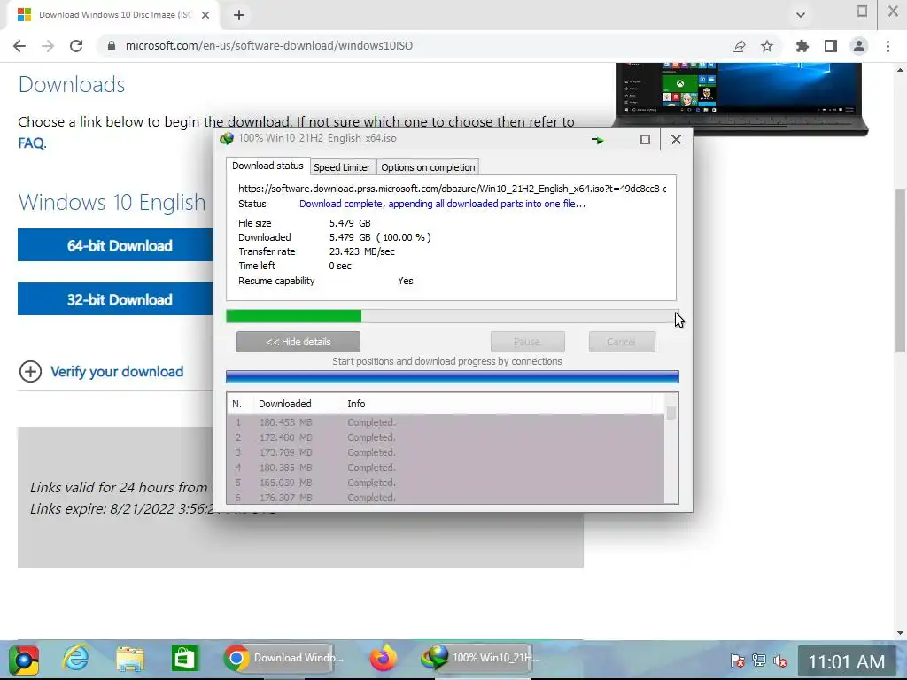907x680 pixels.
Task: Click the page vertical scrollbar
Action: click(x=900, y=270)
